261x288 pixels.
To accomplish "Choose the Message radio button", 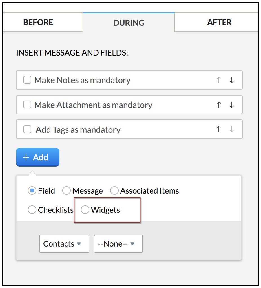I will (67, 191).
